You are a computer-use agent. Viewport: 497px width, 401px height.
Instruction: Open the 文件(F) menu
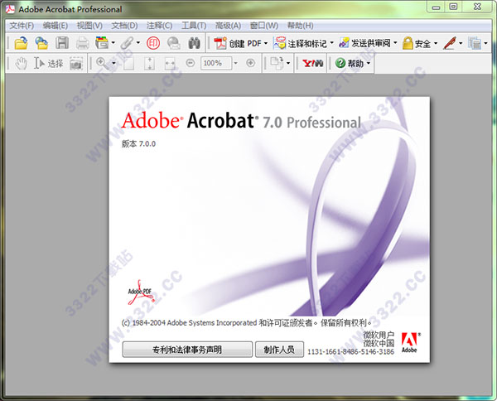22,25
